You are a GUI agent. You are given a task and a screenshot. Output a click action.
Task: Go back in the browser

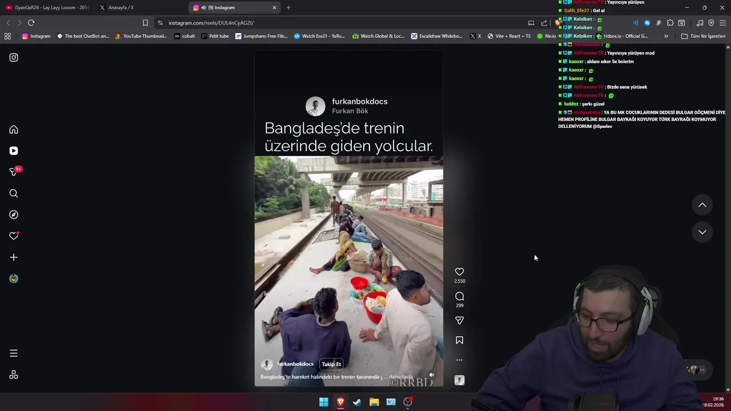(8, 23)
